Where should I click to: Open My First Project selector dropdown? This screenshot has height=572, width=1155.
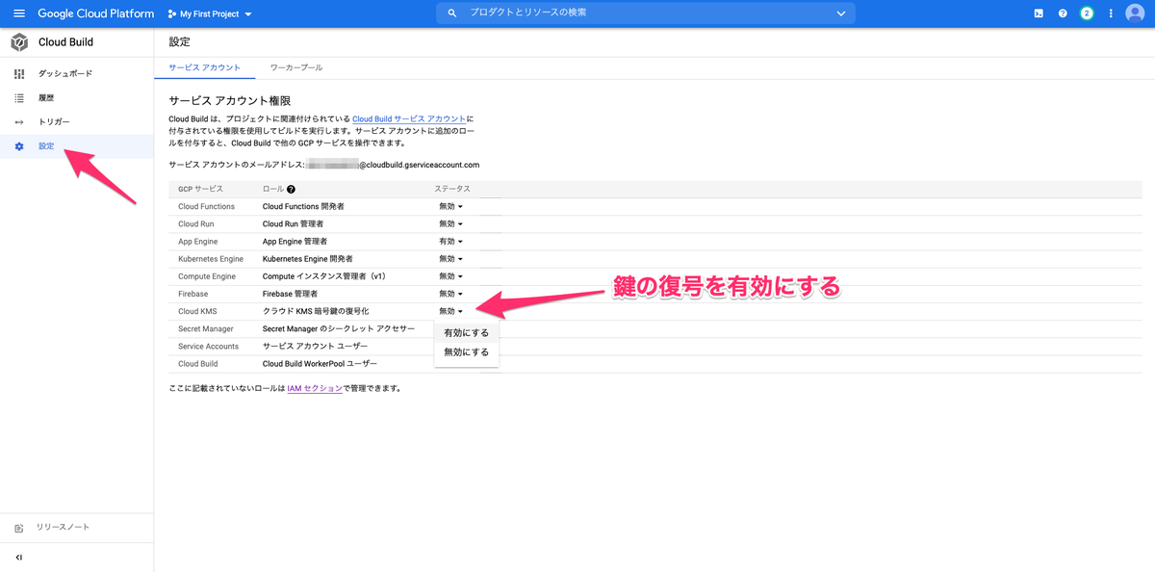tap(209, 14)
